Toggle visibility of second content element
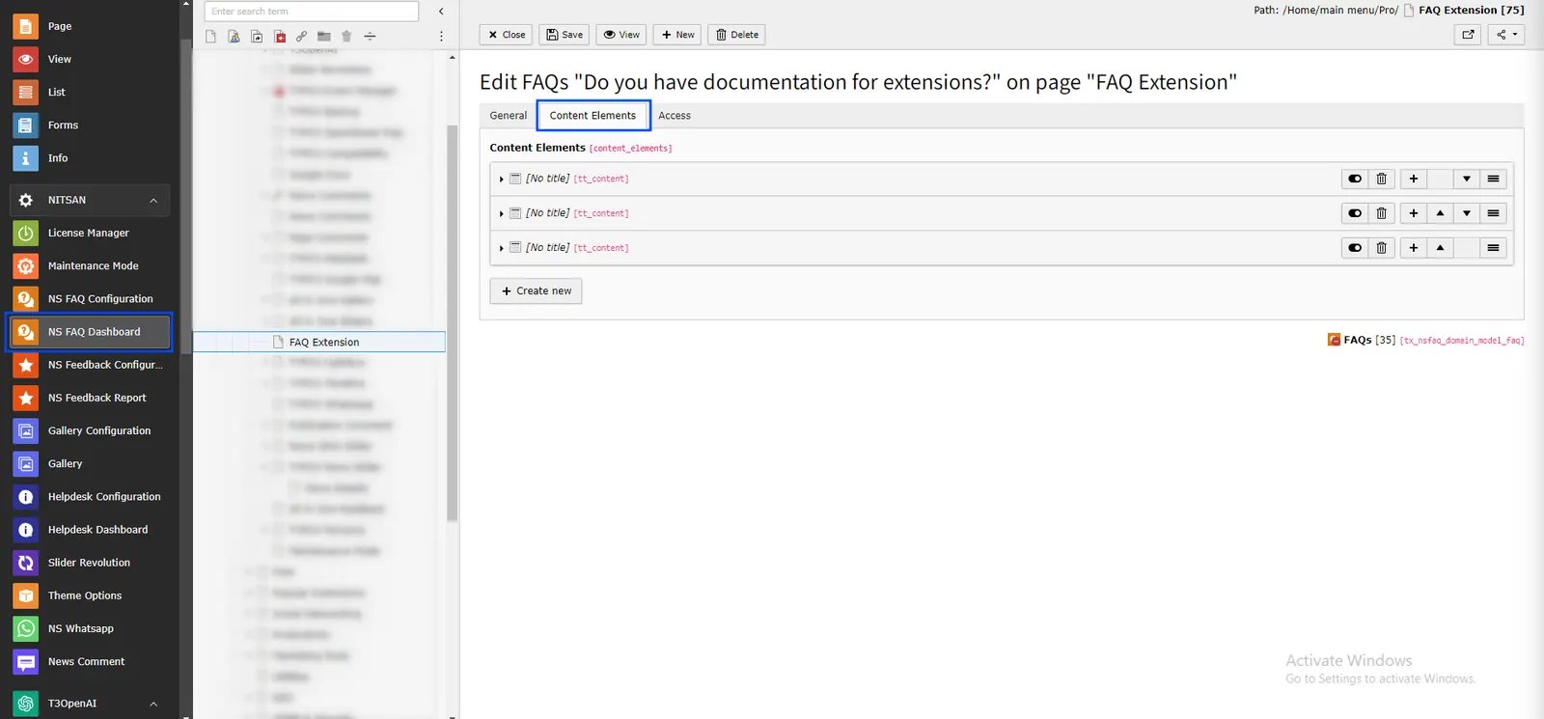Viewport: 1544px width, 719px height. pos(1355,213)
